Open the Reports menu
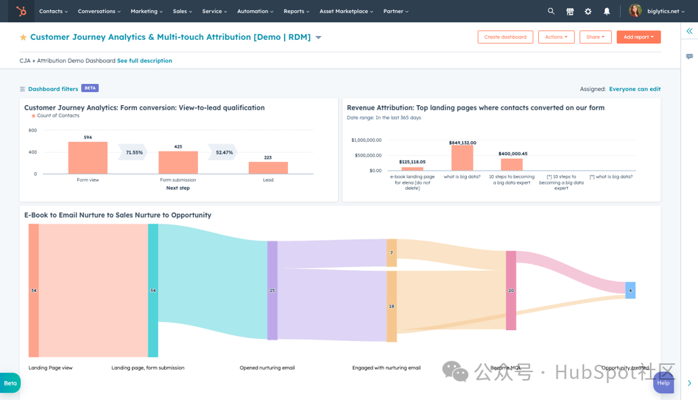This screenshot has width=698, height=400. (296, 12)
